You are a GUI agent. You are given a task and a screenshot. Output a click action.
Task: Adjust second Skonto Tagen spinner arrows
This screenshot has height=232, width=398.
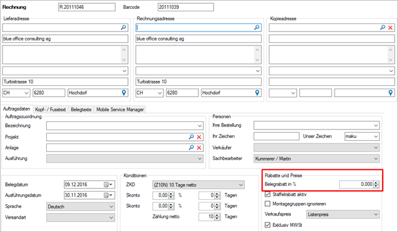217,206
